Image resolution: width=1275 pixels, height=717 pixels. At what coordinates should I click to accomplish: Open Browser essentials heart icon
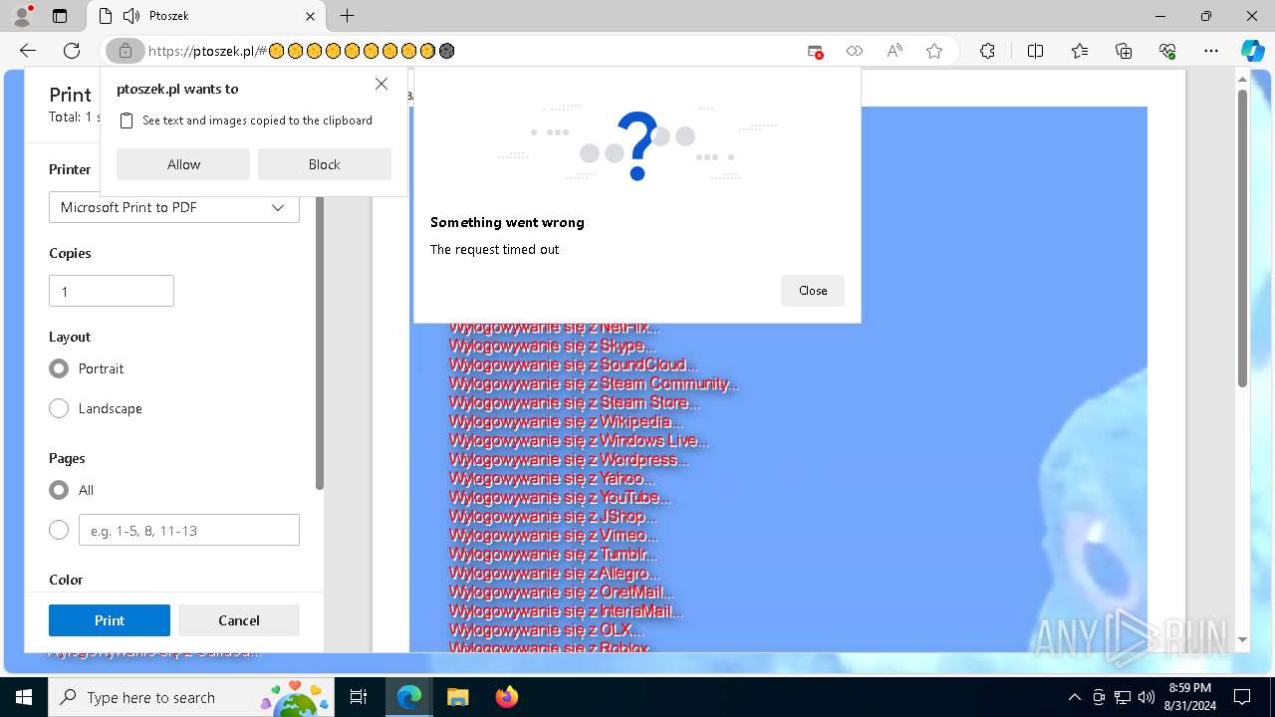coord(1167,51)
